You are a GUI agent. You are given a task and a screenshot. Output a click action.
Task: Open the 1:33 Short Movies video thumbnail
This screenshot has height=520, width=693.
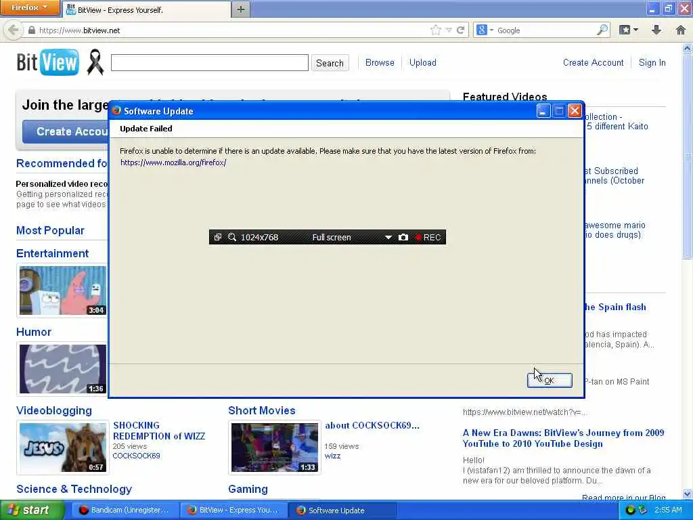click(x=275, y=448)
